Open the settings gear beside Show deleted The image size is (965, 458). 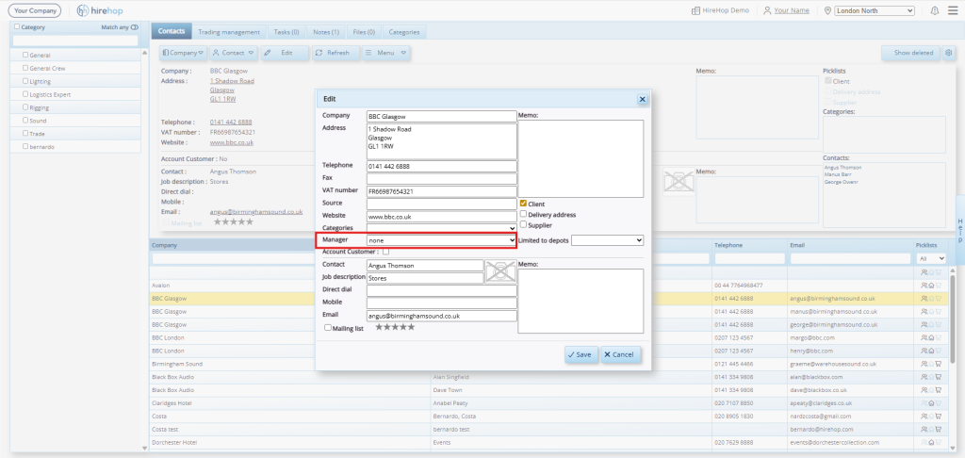(x=948, y=53)
